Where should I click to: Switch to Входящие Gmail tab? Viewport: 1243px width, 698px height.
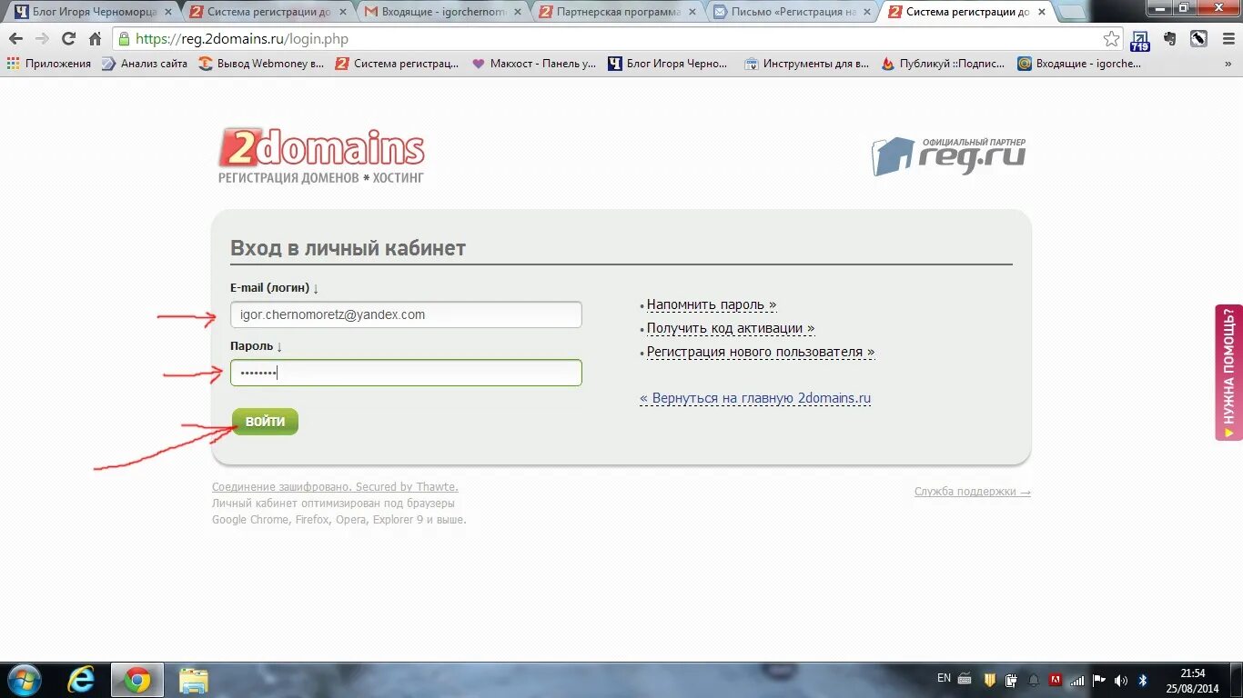441,12
